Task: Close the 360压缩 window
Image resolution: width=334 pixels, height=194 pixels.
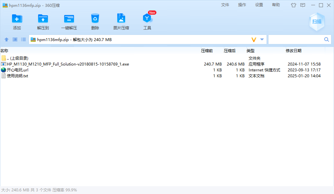Action: click(x=329, y=5)
